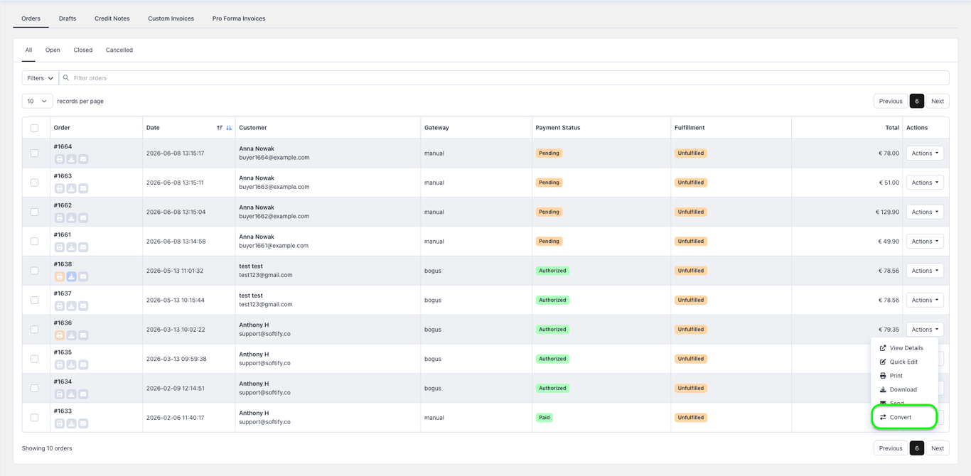Go to the Next page at top
This screenshot has height=476, width=971.
938,101
